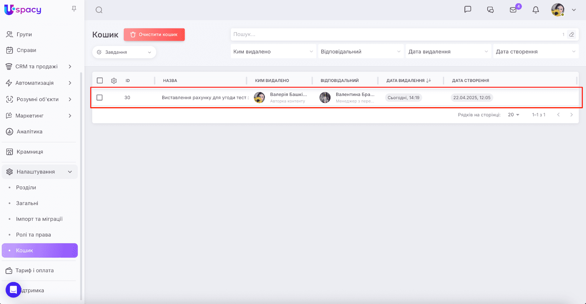Open table column settings gear
Screen dimensions: 586x304
114,80
